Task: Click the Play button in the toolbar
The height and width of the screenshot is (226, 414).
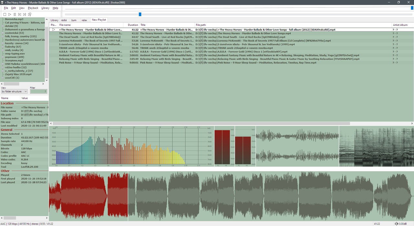Action: click(10, 14)
